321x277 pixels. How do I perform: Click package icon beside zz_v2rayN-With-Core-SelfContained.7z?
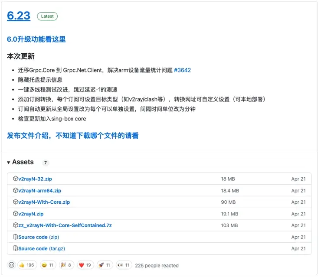(15, 225)
